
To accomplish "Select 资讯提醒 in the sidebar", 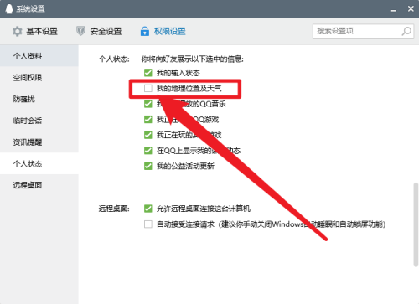I will (x=39, y=142).
